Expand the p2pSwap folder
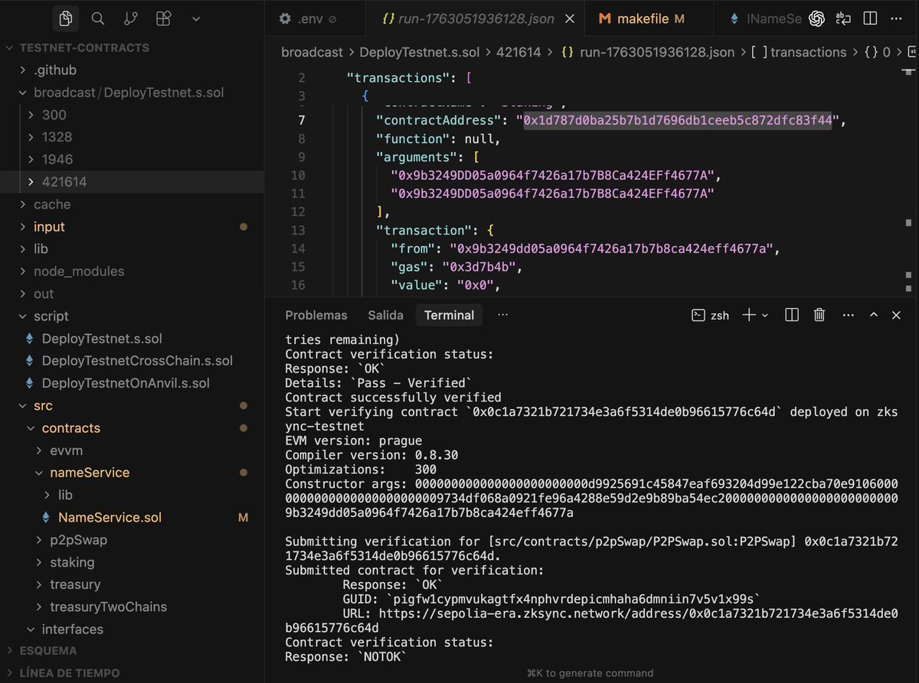The image size is (919, 683). click(132, 539)
